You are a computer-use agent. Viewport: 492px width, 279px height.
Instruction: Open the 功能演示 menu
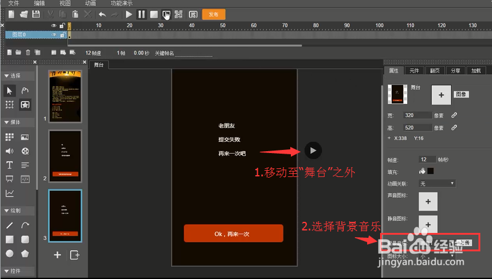click(x=121, y=3)
